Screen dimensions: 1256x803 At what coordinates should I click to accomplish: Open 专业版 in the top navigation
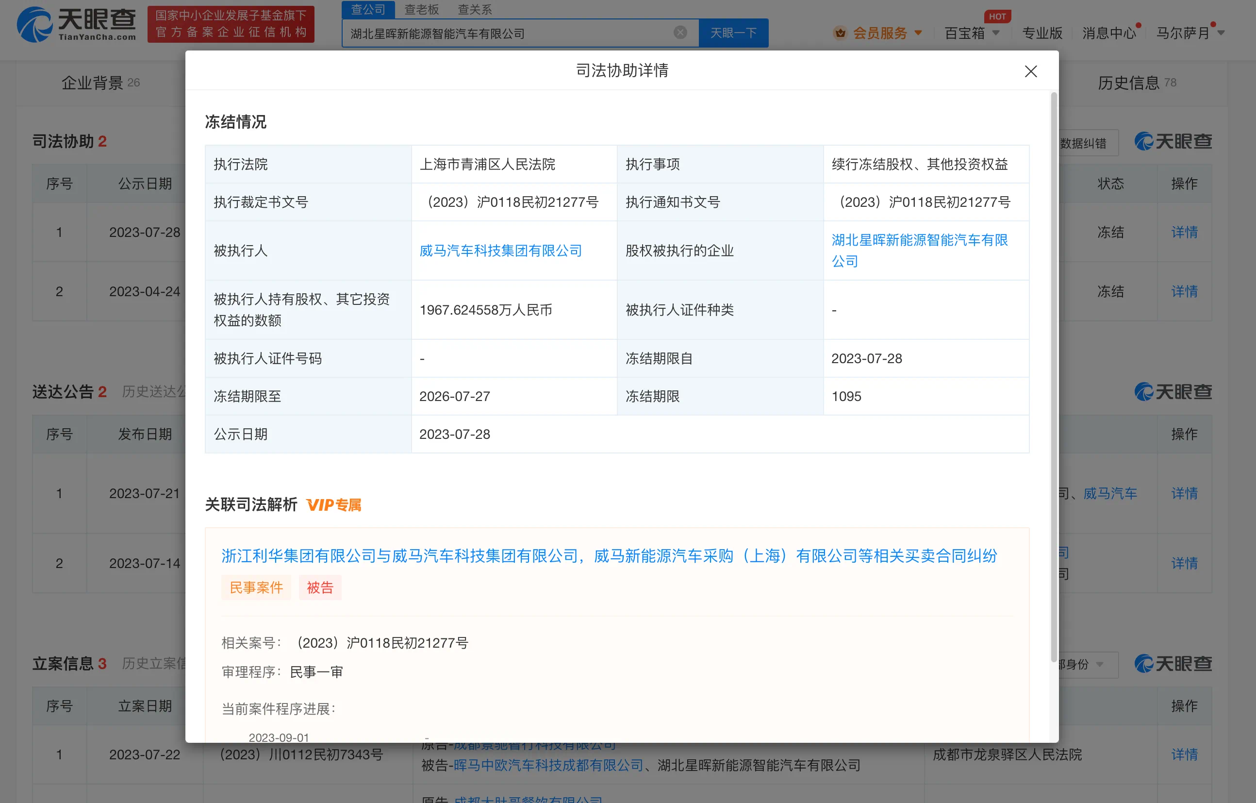[x=1041, y=33]
